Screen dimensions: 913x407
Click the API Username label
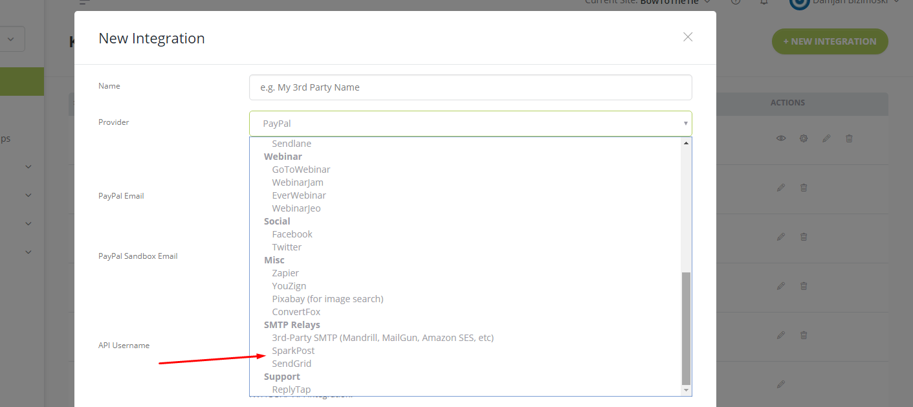coord(124,345)
